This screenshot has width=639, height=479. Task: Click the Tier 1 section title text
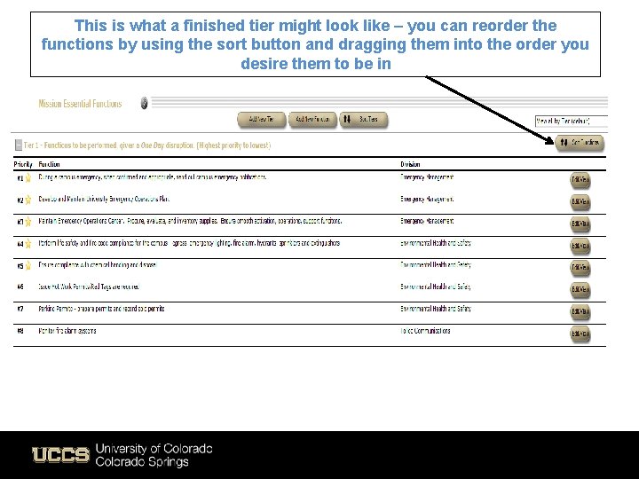[x=146, y=145]
